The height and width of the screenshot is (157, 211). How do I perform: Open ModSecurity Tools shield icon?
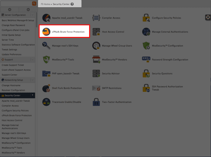pyautogui.click(x=46, y=60)
